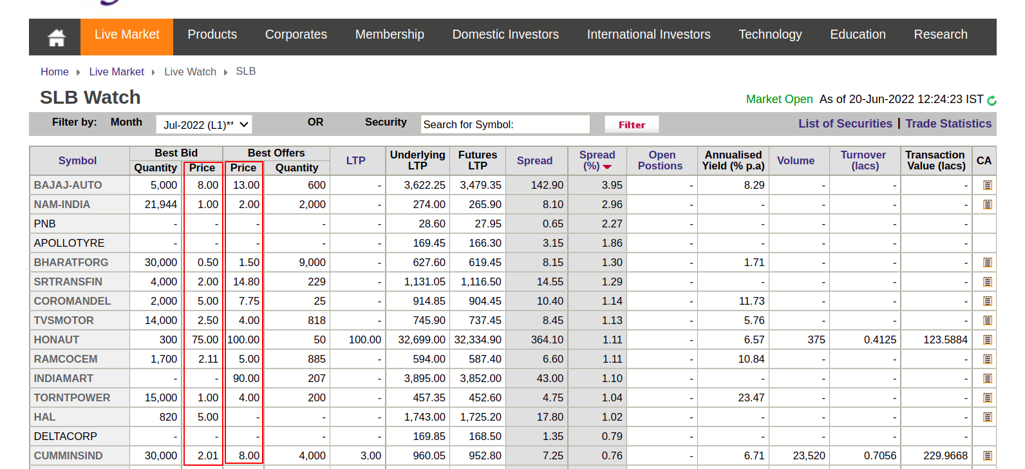Image resolution: width=1025 pixels, height=469 pixels.
Task: Open SRTRANSFIN symbol link
Action: 68,282
